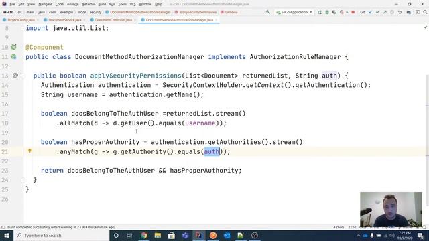Click the Git Update Project icon

370,12
